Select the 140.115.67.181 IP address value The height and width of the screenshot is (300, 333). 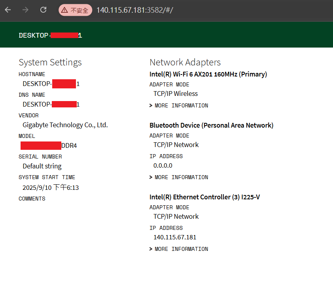coord(175,237)
